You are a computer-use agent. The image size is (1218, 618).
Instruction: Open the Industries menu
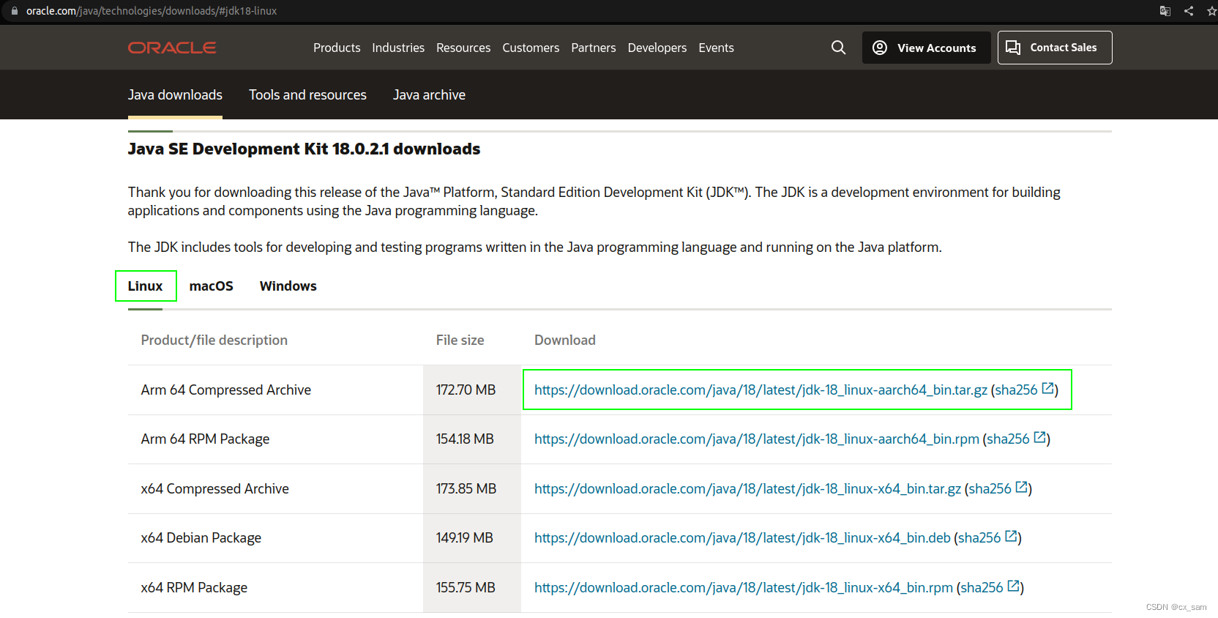398,48
